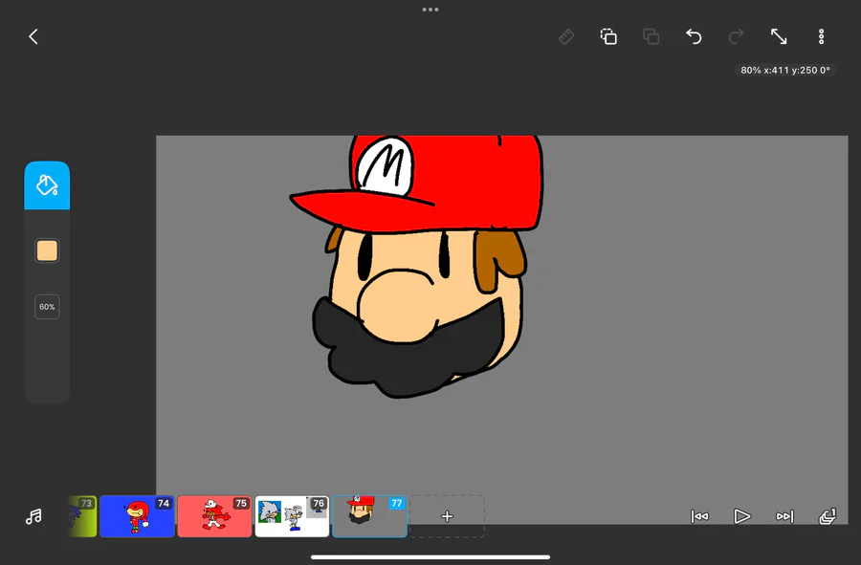Redo the undone action
Image resolution: width=861 pixels, height=565 pixels.
click(x=736, y=36)
